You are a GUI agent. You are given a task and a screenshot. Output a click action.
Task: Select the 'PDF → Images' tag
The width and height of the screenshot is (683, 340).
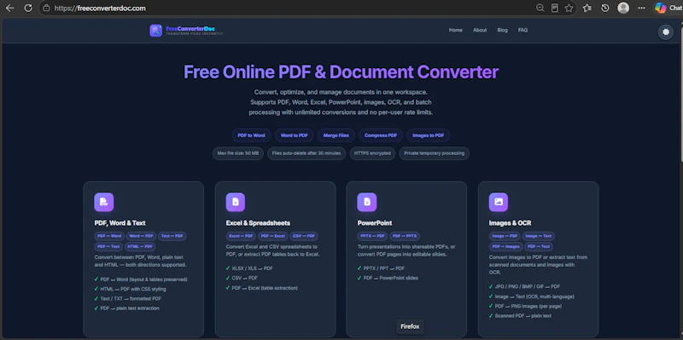click(x=505, y=246)
